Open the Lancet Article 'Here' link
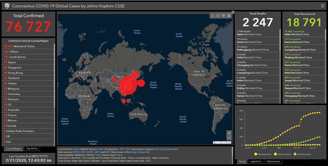The height and width of the screenshot is (166, 328). coord(76,149)
